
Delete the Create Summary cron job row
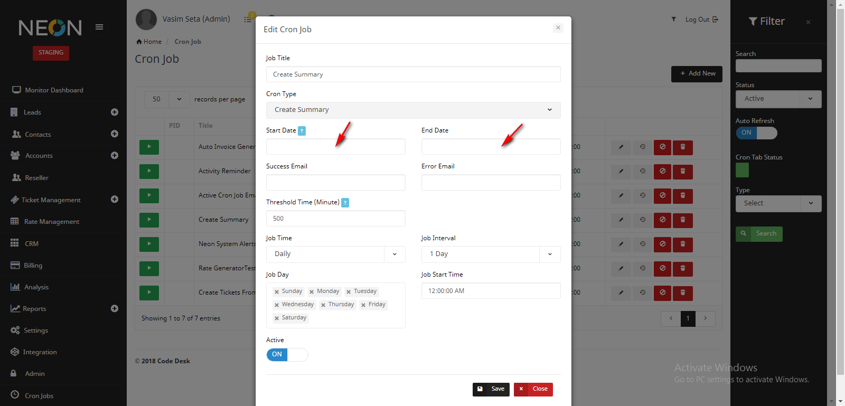click(x=682, y=220)
